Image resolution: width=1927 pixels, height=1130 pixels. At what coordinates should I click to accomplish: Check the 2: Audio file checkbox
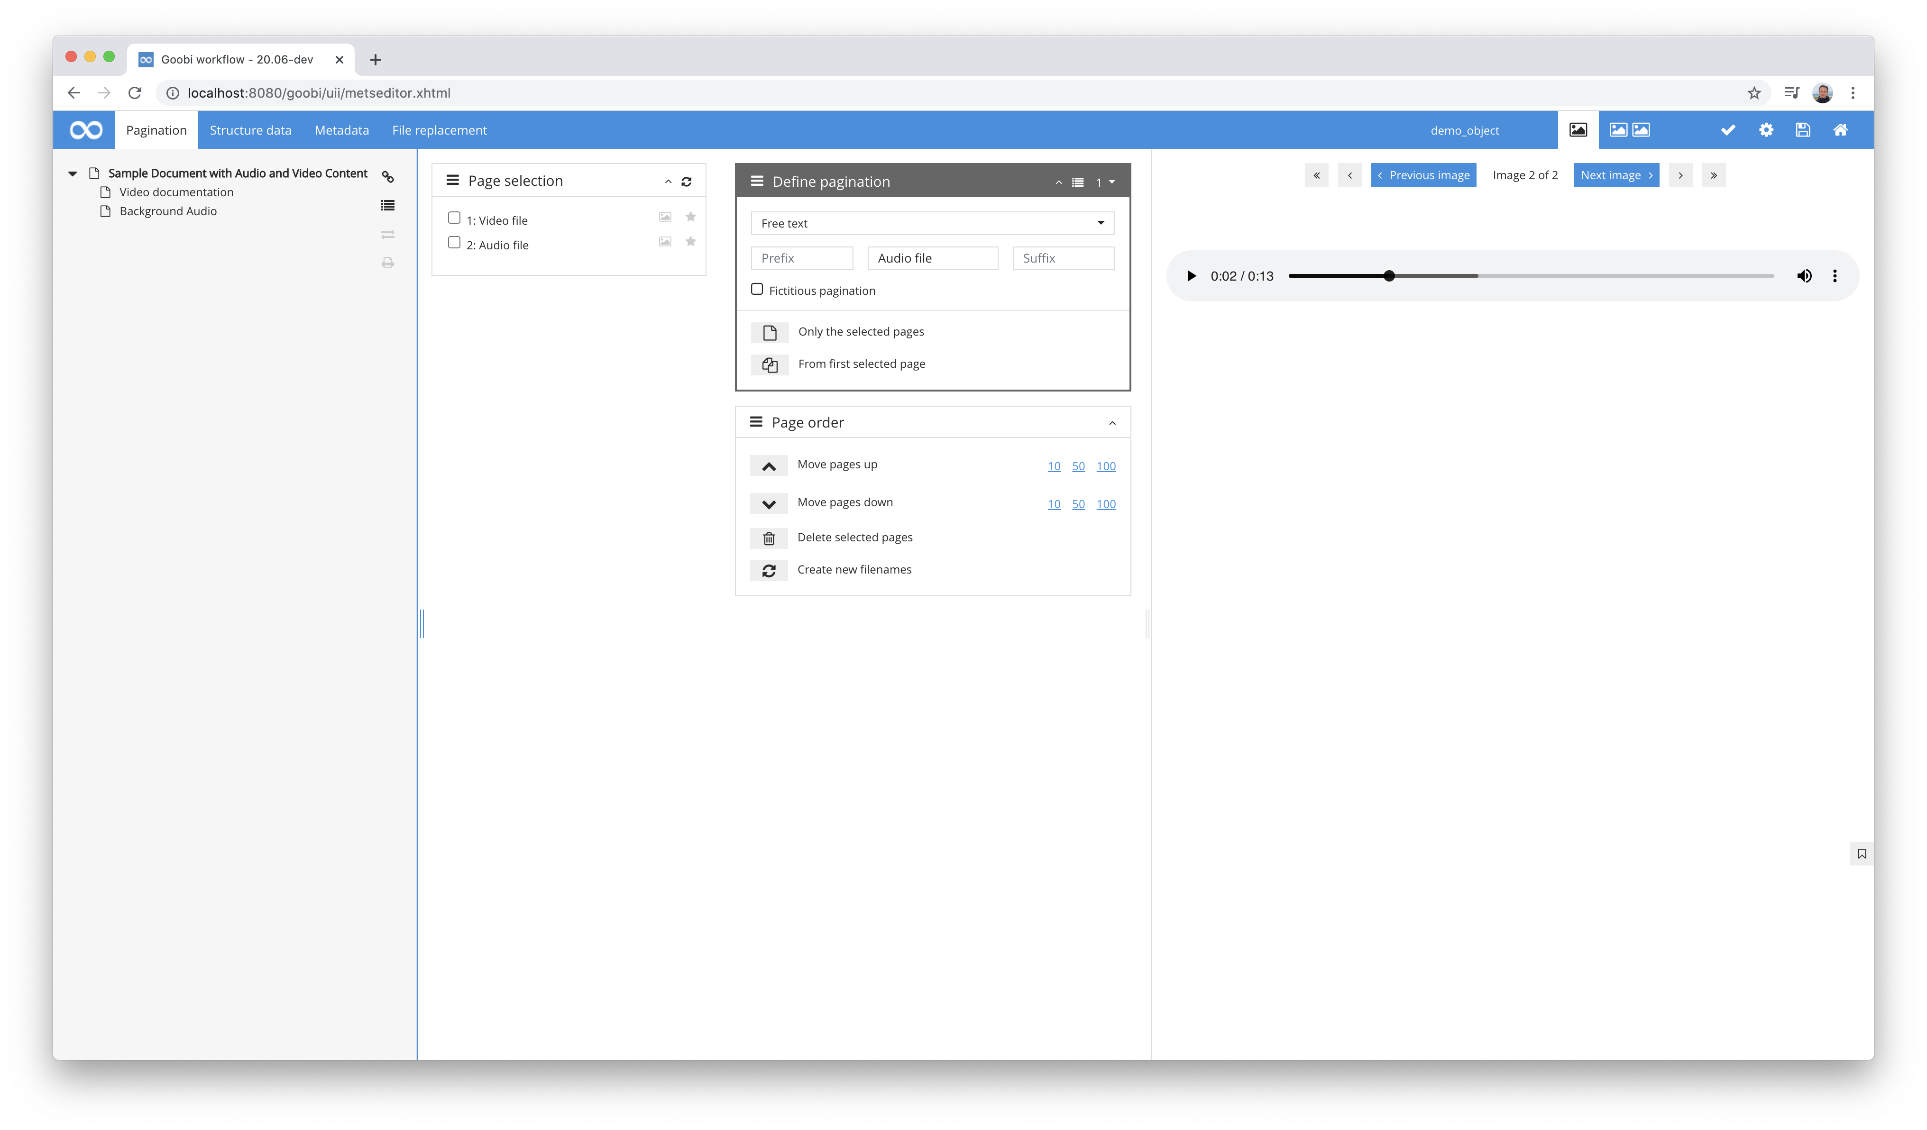pyautogui.click(x=453, y=242)
